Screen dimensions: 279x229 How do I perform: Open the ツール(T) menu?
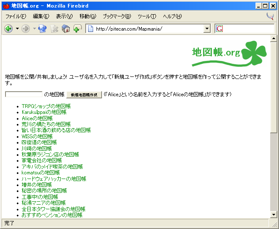coord(147,16)
